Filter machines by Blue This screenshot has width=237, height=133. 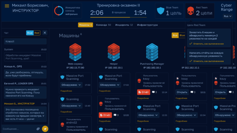[x=182, y=35]
